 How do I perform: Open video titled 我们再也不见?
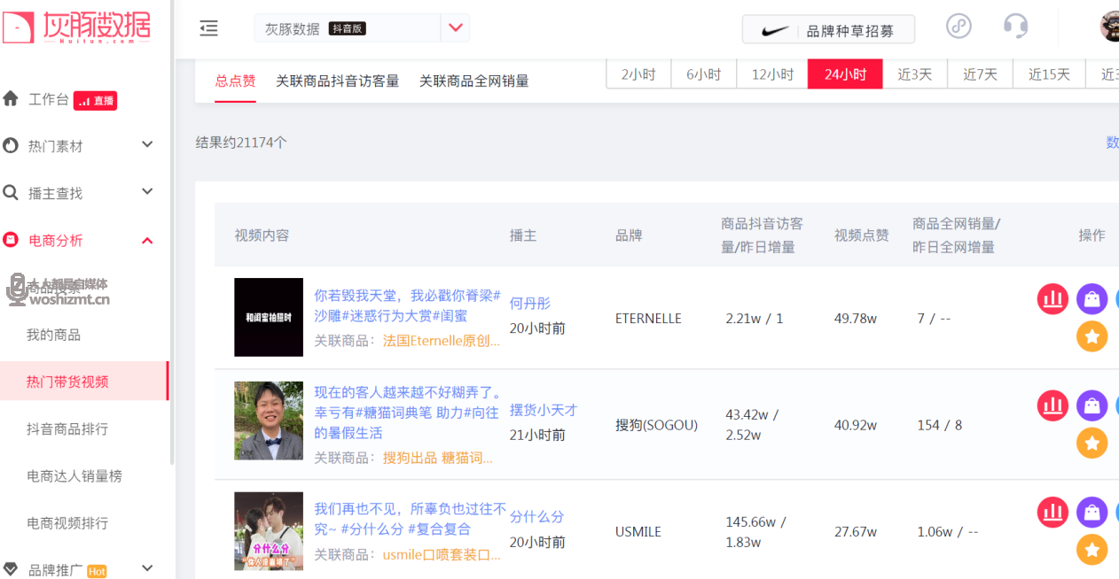410,518
